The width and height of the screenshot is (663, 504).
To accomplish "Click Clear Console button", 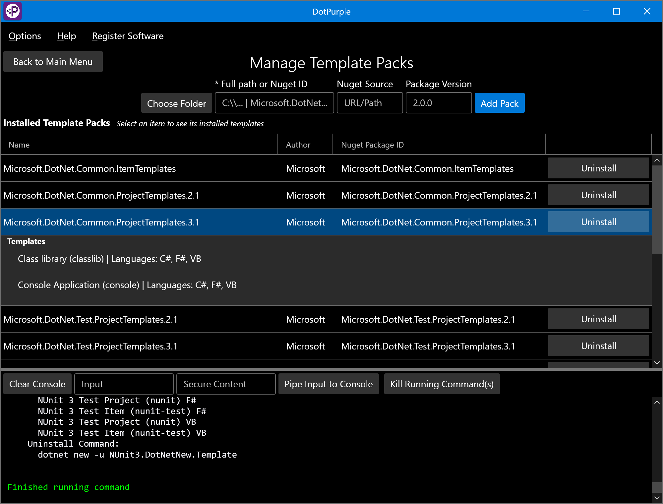I will pyautogui.click(x=37, y=384).
